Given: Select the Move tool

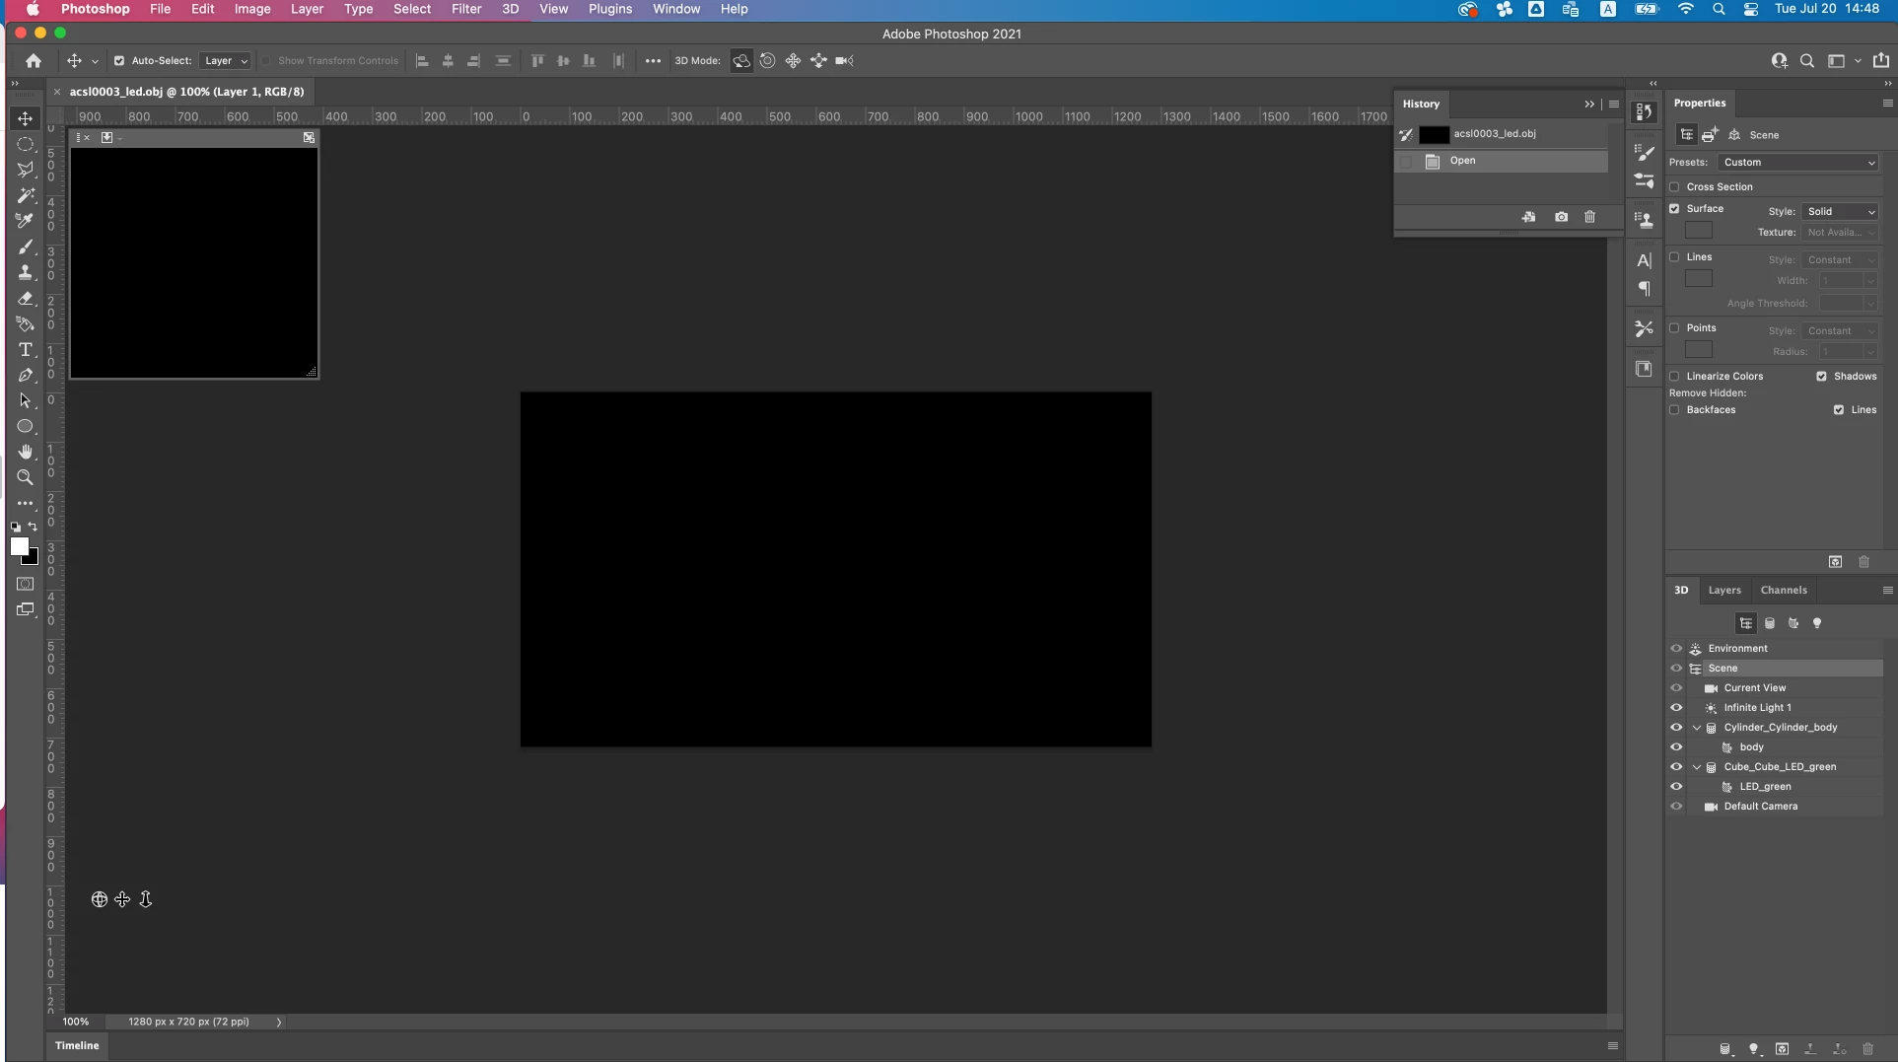Looking at the screenshot, I should [25, 118].
